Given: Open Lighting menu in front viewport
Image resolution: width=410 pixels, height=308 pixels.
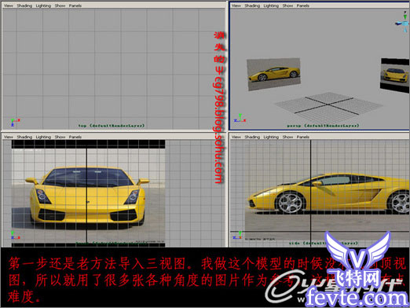Looking at the screenshot, I should click(x=43, y=137).
